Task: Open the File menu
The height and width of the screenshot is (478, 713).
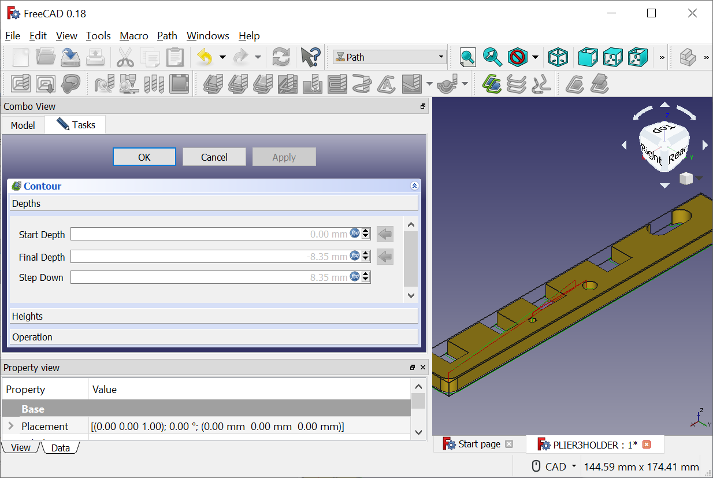Action: tap(13, 36)
